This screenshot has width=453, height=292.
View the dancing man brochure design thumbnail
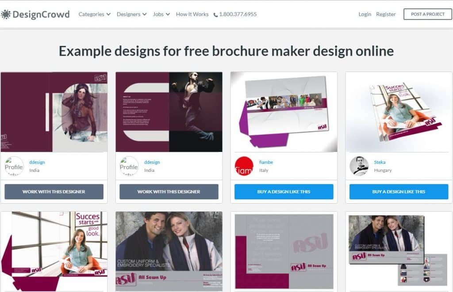169,112
